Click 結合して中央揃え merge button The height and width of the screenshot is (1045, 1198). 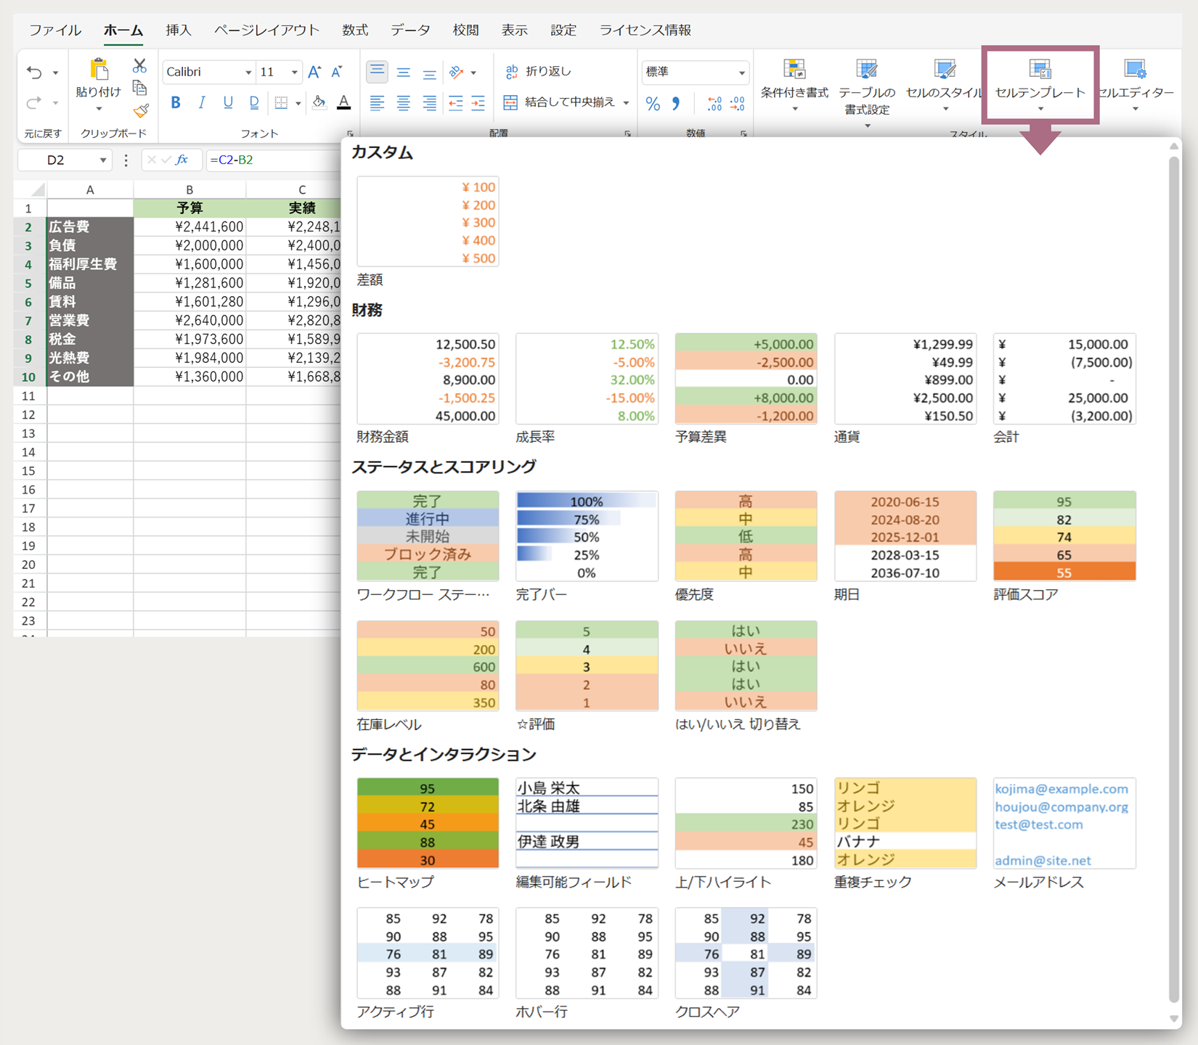pos(559,102)
